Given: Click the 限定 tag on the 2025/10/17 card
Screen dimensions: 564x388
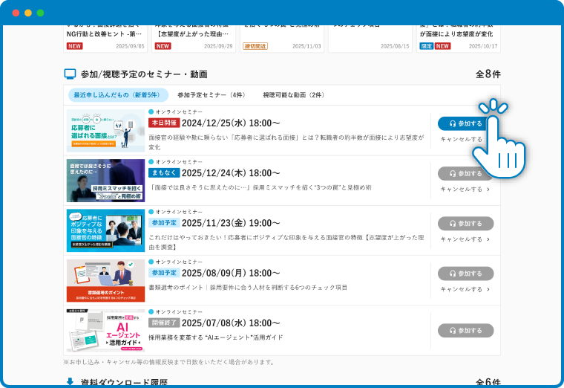Looking at the screenshot, I should coord(425,46).
